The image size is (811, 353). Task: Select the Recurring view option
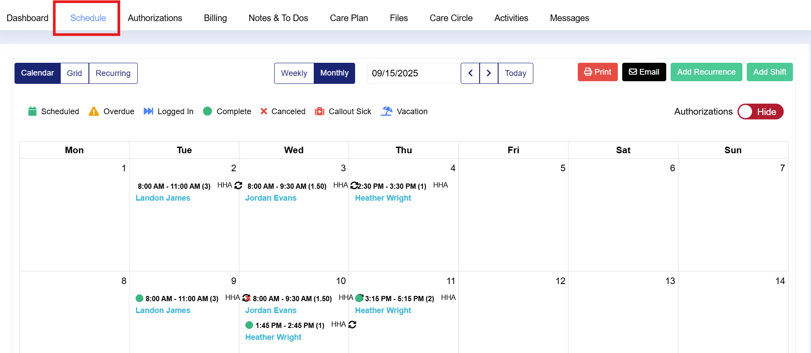pyautogui.click(x=113, y=73)
